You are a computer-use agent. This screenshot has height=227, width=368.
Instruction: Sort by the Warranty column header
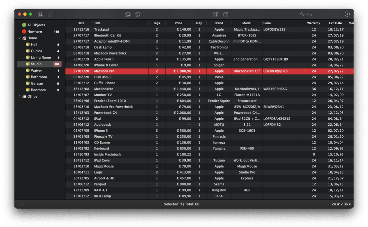[314, 23]
